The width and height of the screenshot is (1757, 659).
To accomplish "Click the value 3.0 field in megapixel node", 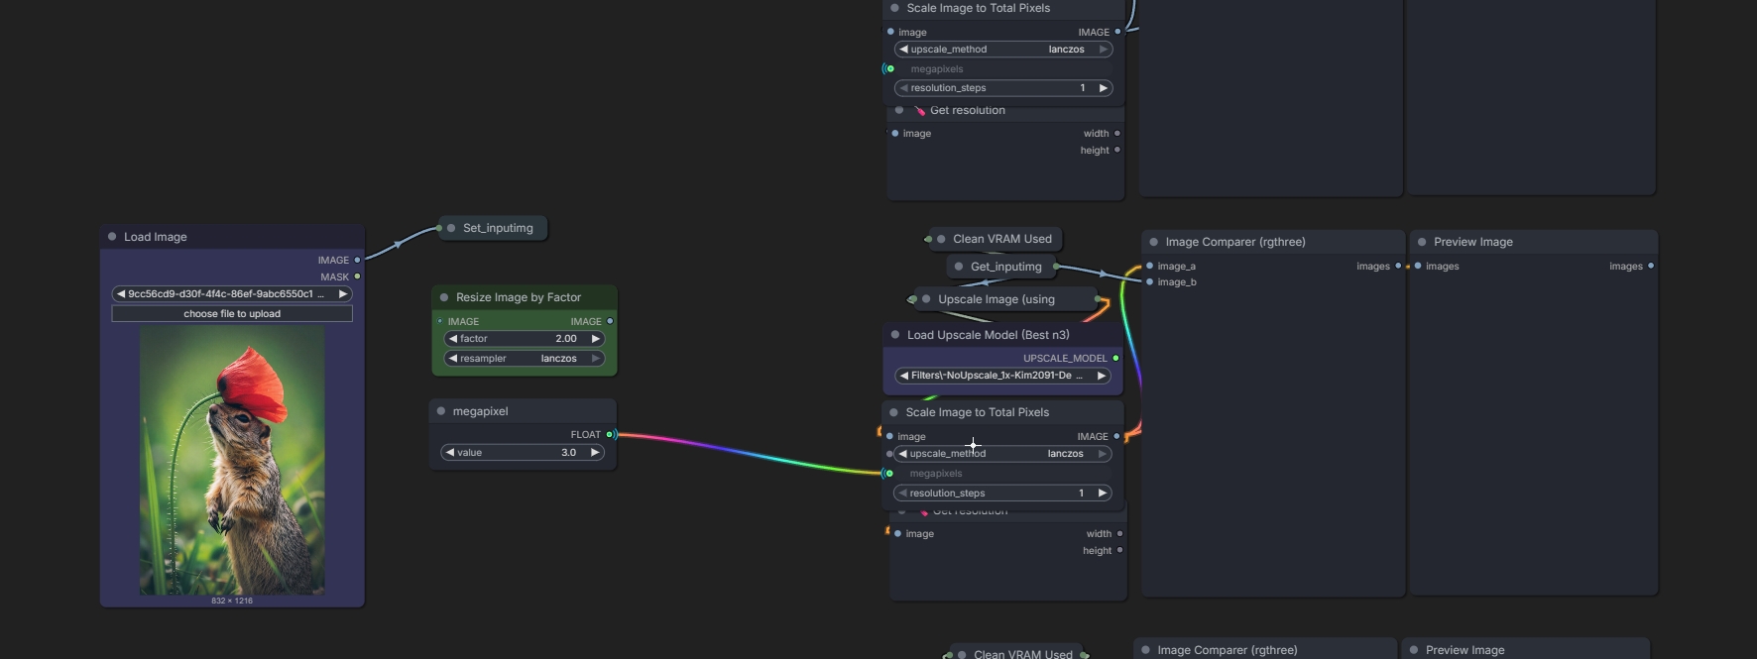I will (x=523, y=453).
